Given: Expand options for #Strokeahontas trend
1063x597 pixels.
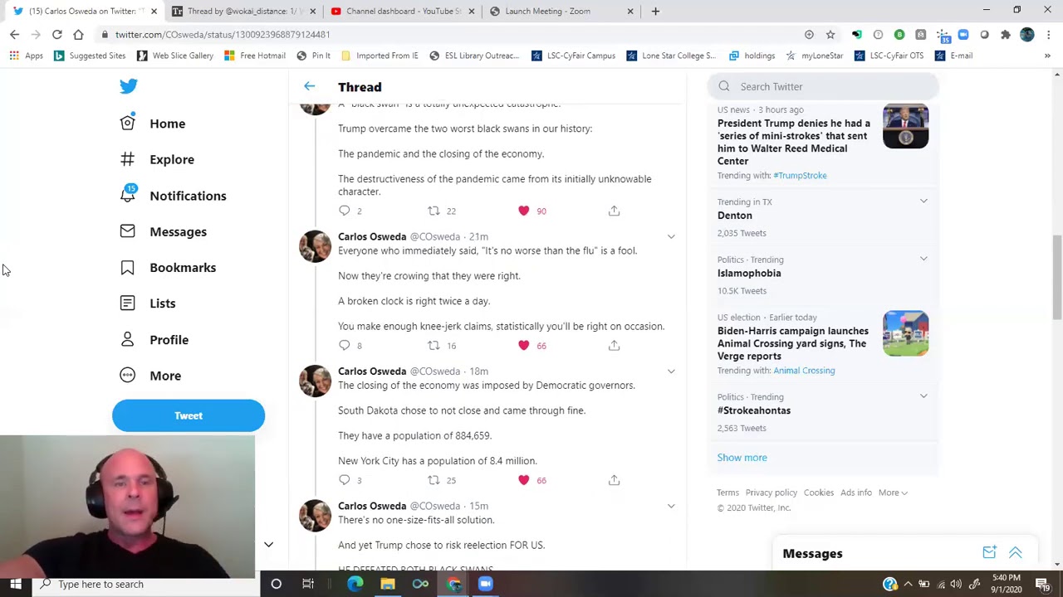Looking at the screenshot, I should point(923,396).
